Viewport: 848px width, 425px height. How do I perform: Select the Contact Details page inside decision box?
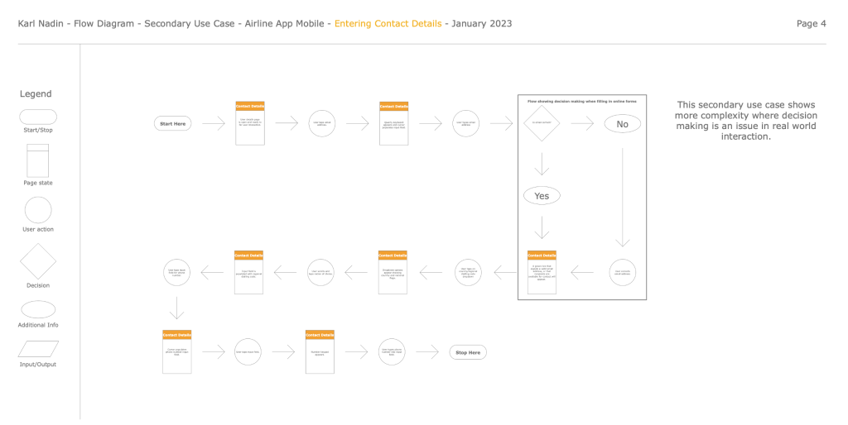point(542,272)
